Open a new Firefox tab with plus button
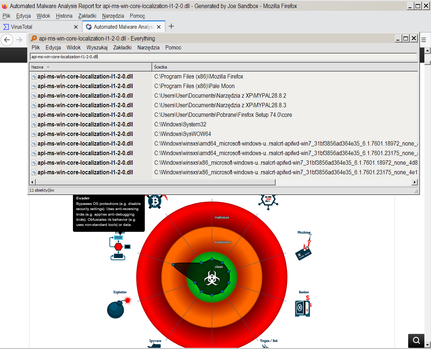This screenshot has width=431, height=349. pyautogui.click(x=171, y=27)
